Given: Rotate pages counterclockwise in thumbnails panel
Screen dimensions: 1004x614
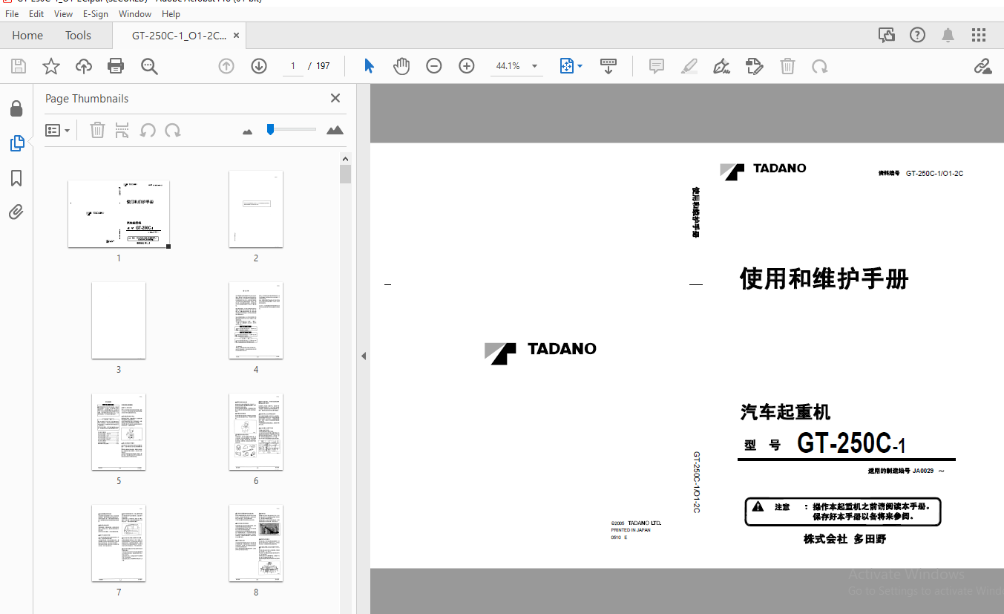Looking at the screenshot, I should [148, 131].
